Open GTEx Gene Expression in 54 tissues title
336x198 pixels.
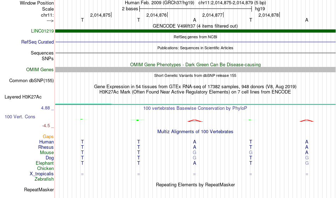(195, 87)
